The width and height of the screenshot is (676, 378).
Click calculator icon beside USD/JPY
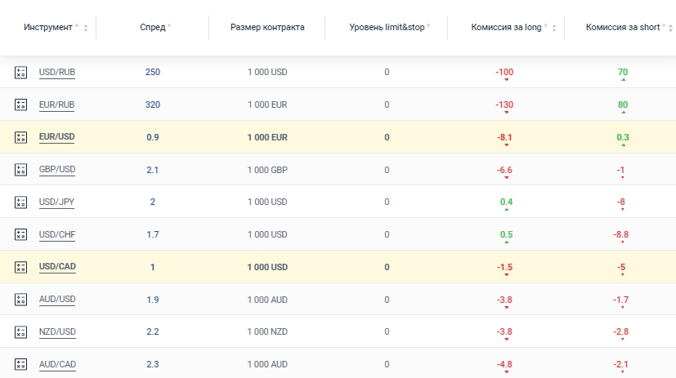pos(21,202)
